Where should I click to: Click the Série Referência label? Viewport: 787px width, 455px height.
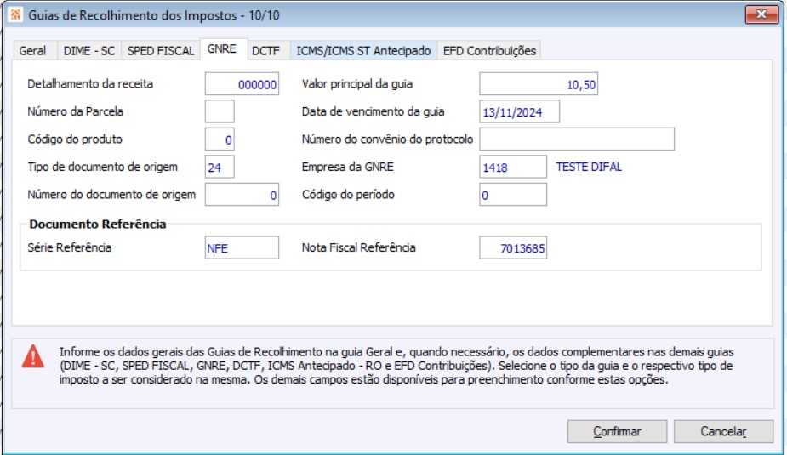click(x=70, y=247)
